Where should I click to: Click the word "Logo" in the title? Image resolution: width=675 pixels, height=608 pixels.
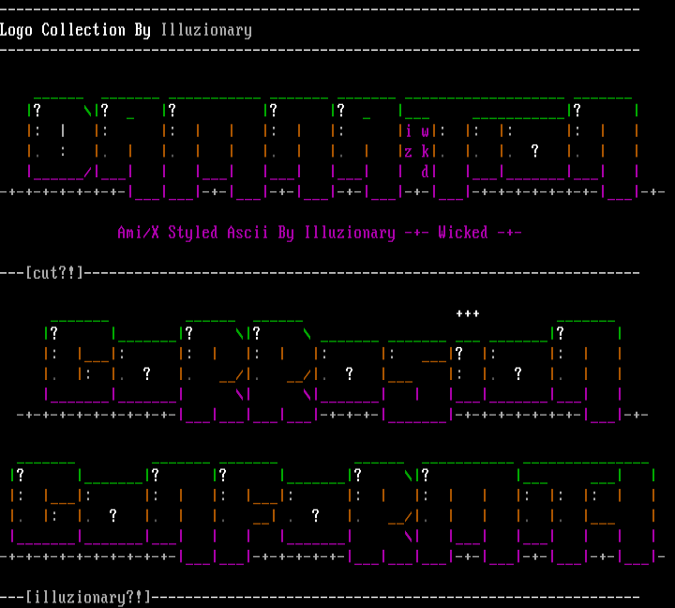click(16, 30)
